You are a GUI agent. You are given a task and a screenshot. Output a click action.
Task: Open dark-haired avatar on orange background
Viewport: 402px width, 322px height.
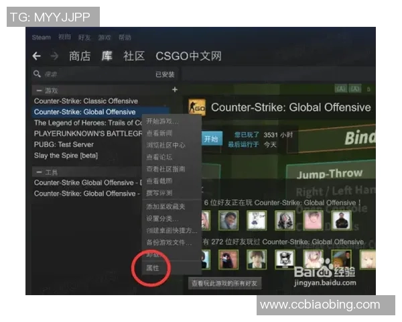coord(228,260)
